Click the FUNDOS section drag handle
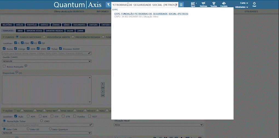 click(4, 37)
